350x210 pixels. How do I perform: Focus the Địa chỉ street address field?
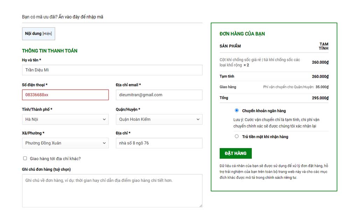point(159,143)
